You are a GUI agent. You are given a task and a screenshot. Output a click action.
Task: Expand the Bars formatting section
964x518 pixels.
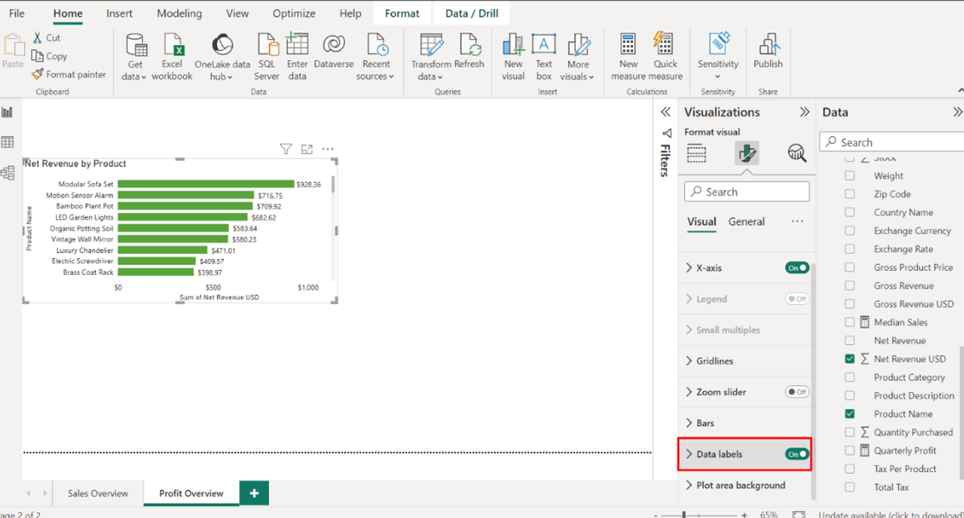click(705, 423)
